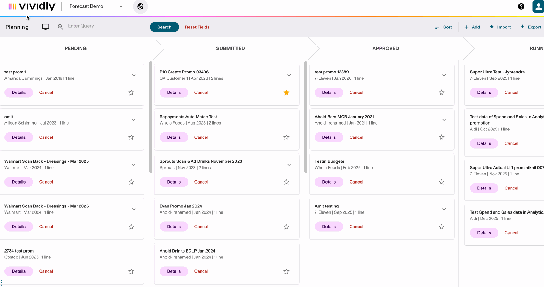Click the Search button

pos(164,27)
